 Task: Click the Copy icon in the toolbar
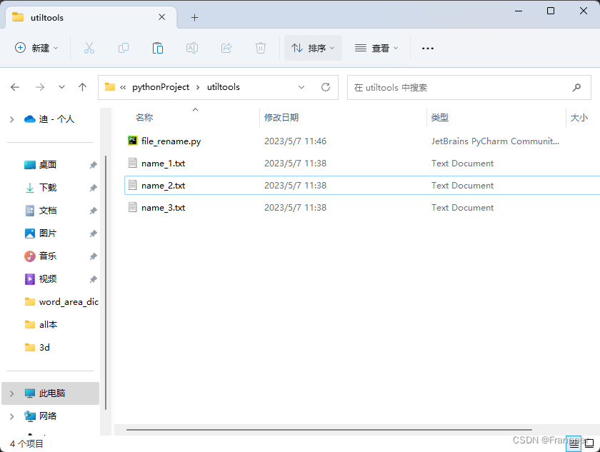pos(123,48)
